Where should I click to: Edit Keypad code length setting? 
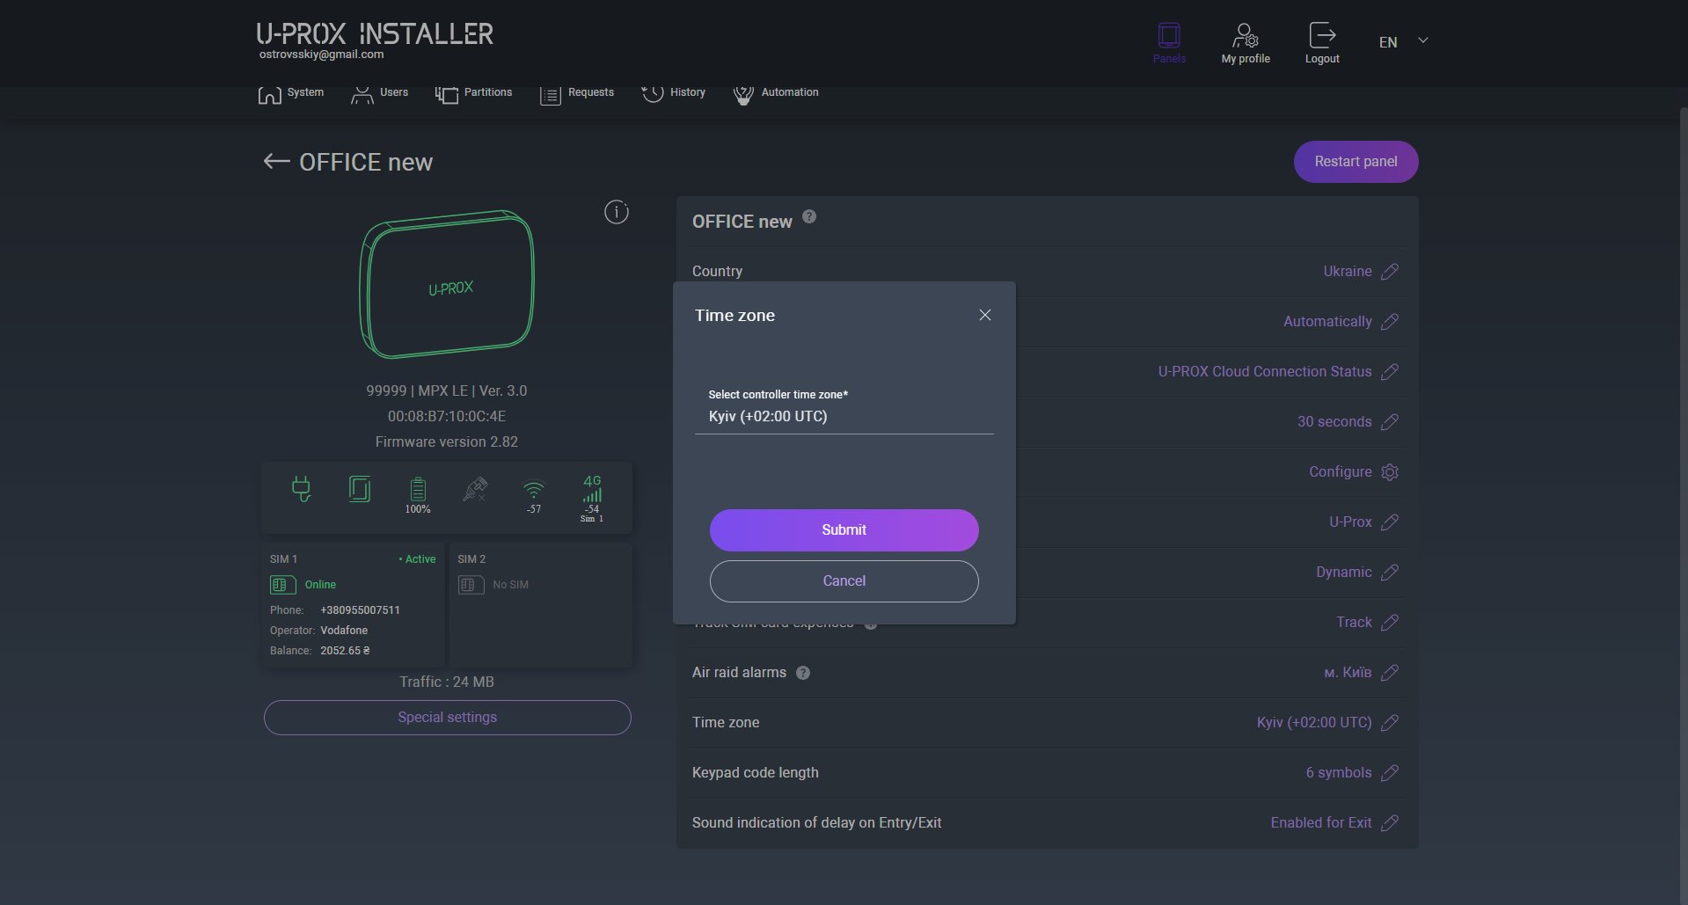pyautogui.click(x=1390, y=773)
